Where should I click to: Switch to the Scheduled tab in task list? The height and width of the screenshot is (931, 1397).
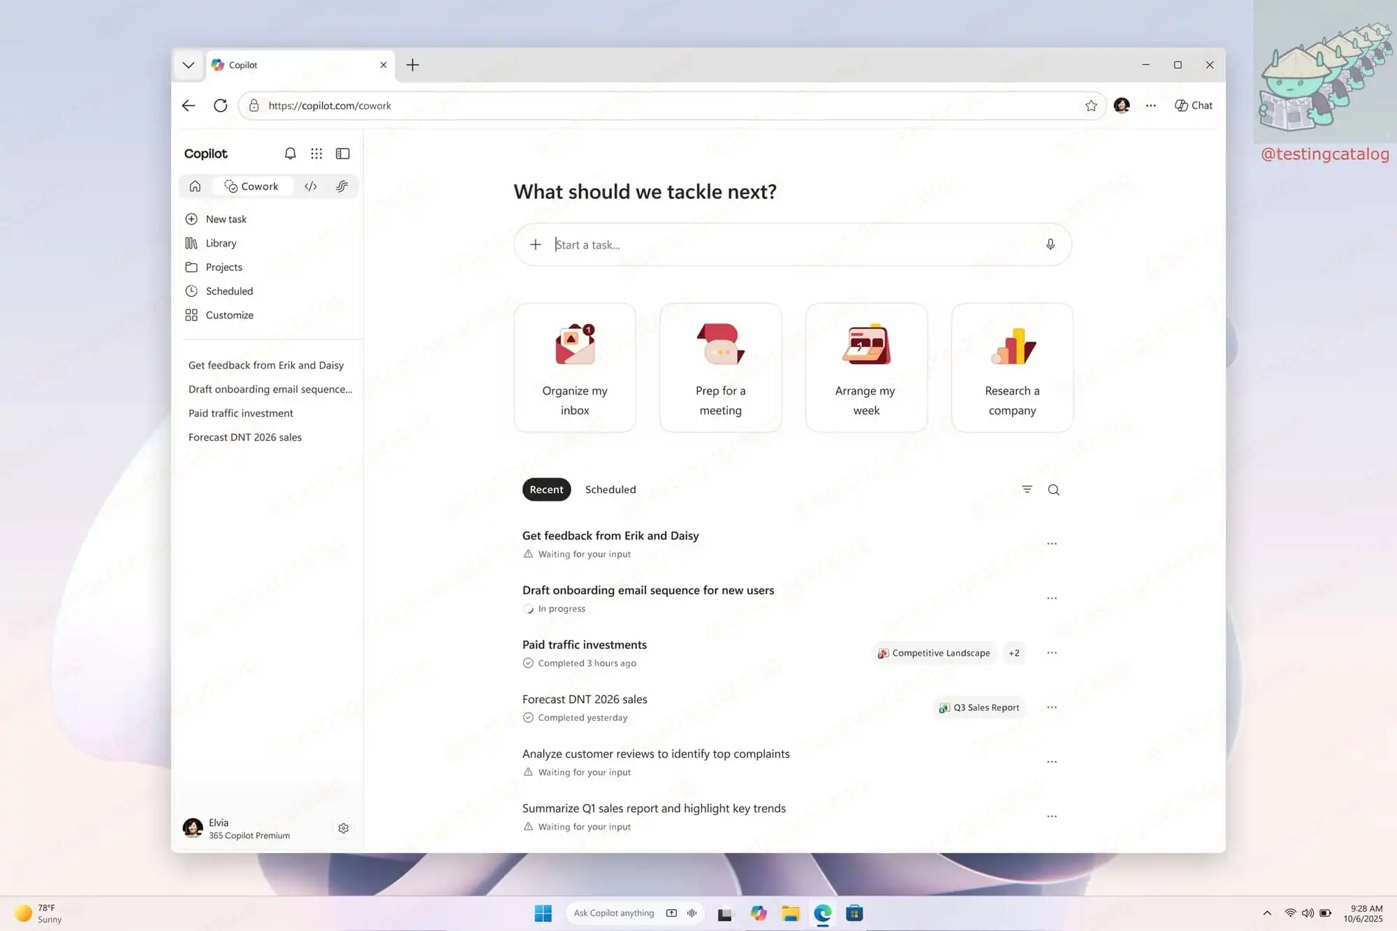click(610, 490)
